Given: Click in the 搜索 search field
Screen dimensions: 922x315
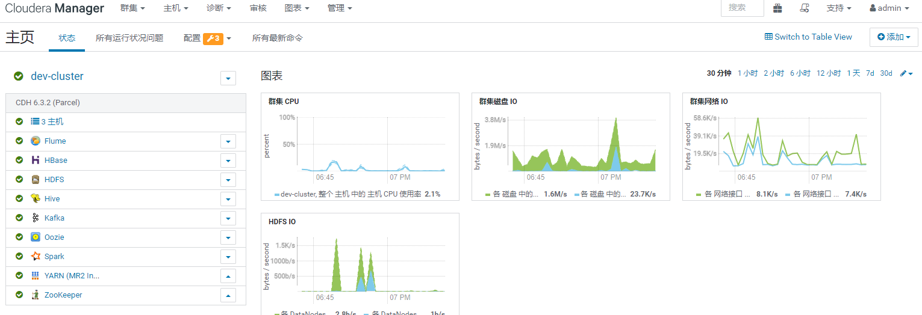Looking at the screenshot, I should (743, 8).
